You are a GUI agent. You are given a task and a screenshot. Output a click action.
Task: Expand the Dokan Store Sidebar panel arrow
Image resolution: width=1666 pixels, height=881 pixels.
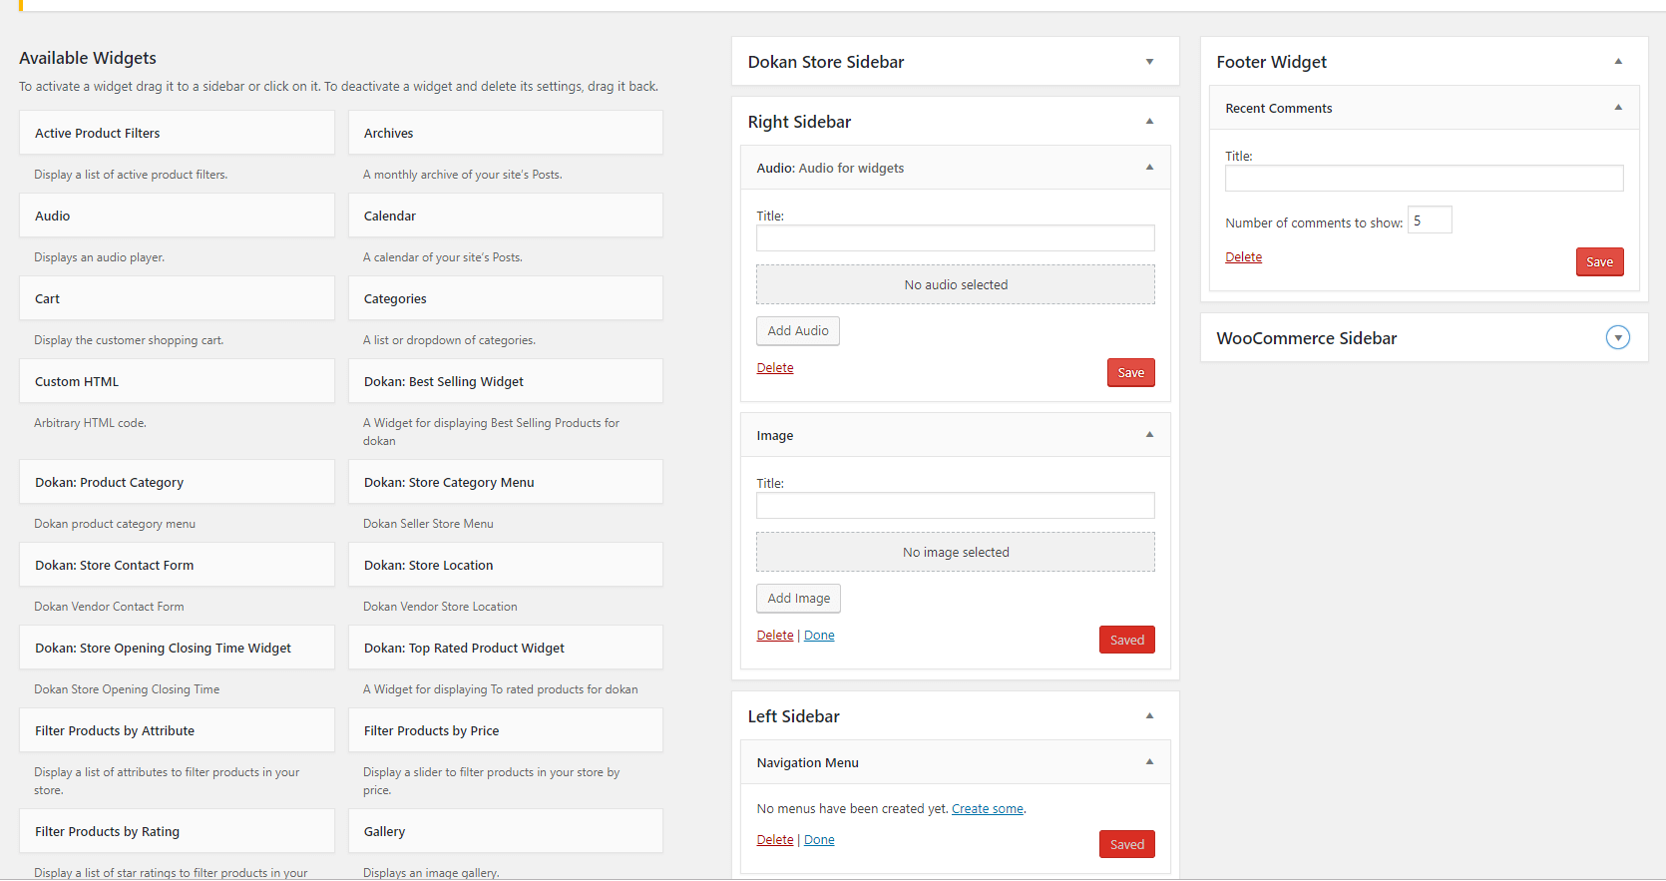[x=1149, y=62]
